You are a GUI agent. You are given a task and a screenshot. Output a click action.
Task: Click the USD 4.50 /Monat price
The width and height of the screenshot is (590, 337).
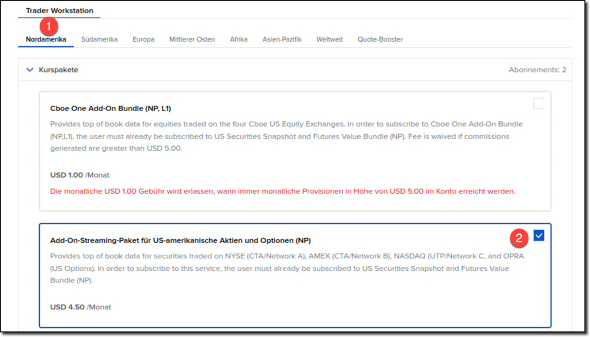(x=81, y=307)
